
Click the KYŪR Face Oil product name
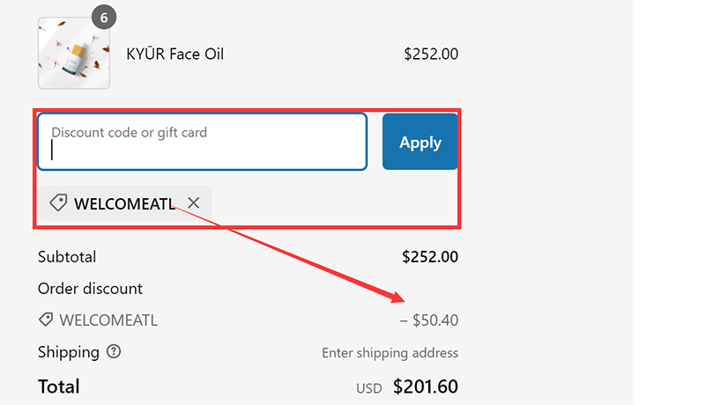[175, 54]
